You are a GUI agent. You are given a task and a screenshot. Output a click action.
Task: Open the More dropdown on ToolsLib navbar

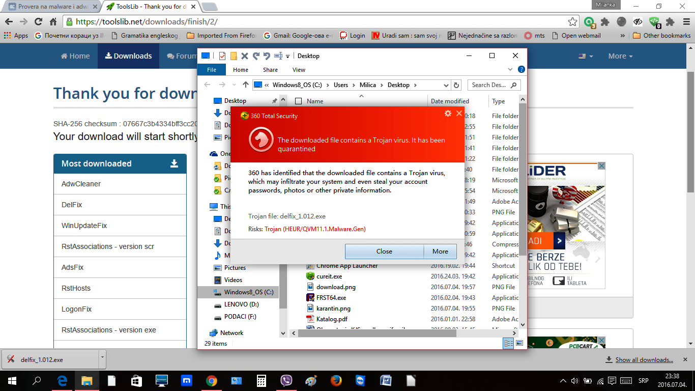click(x=620, y=56)
